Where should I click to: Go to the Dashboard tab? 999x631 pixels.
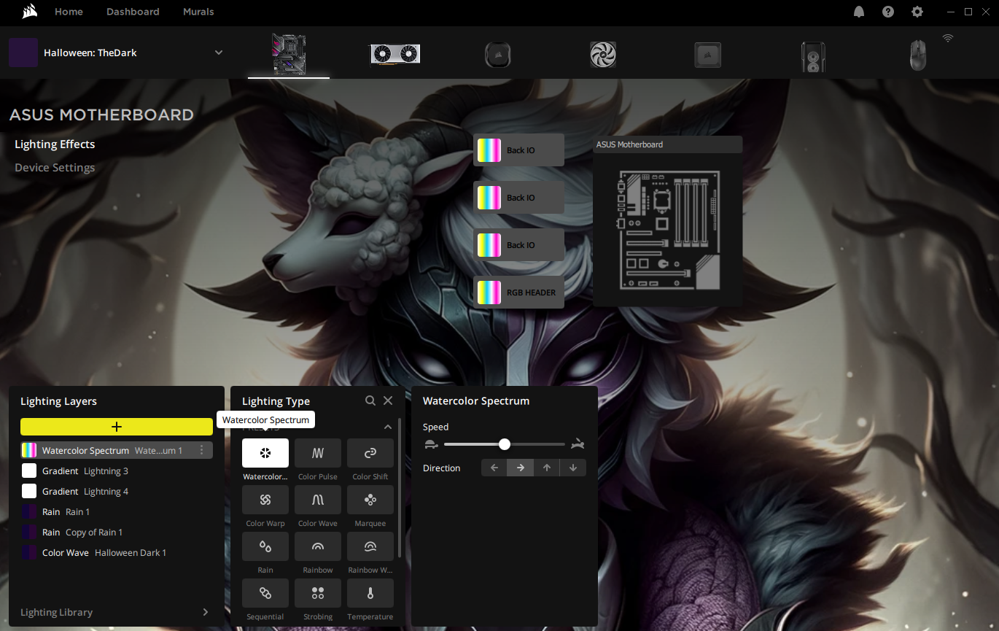click(x=133, y=12)
